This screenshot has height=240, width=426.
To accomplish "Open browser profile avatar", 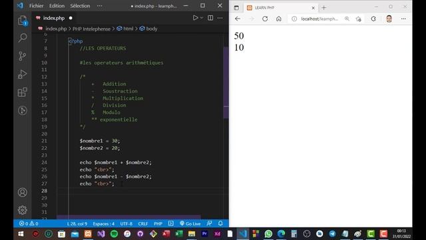I will click(389, 19).
